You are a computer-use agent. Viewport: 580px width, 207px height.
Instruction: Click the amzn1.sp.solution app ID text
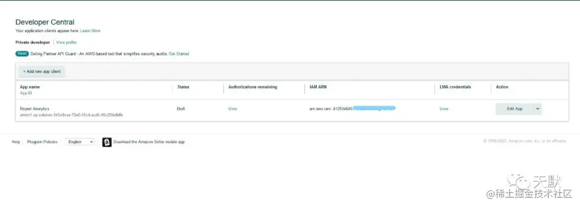click(x=71, y=115)
